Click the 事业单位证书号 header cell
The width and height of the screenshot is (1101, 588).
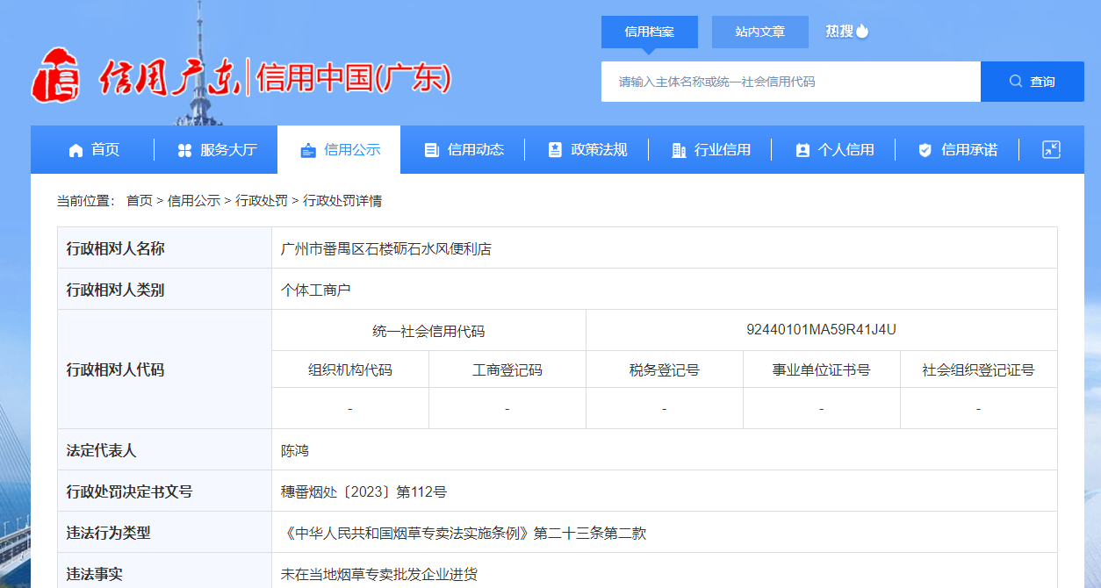(x=822, y=370)
